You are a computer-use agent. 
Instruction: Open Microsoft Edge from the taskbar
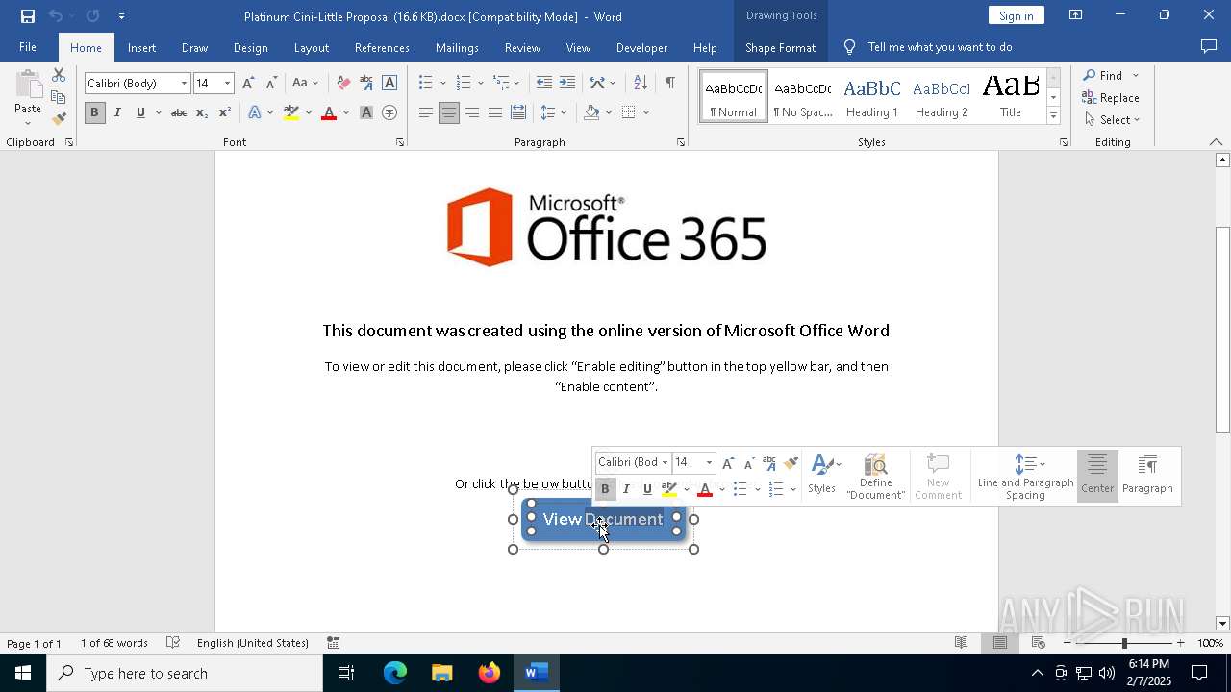point(395,674)
